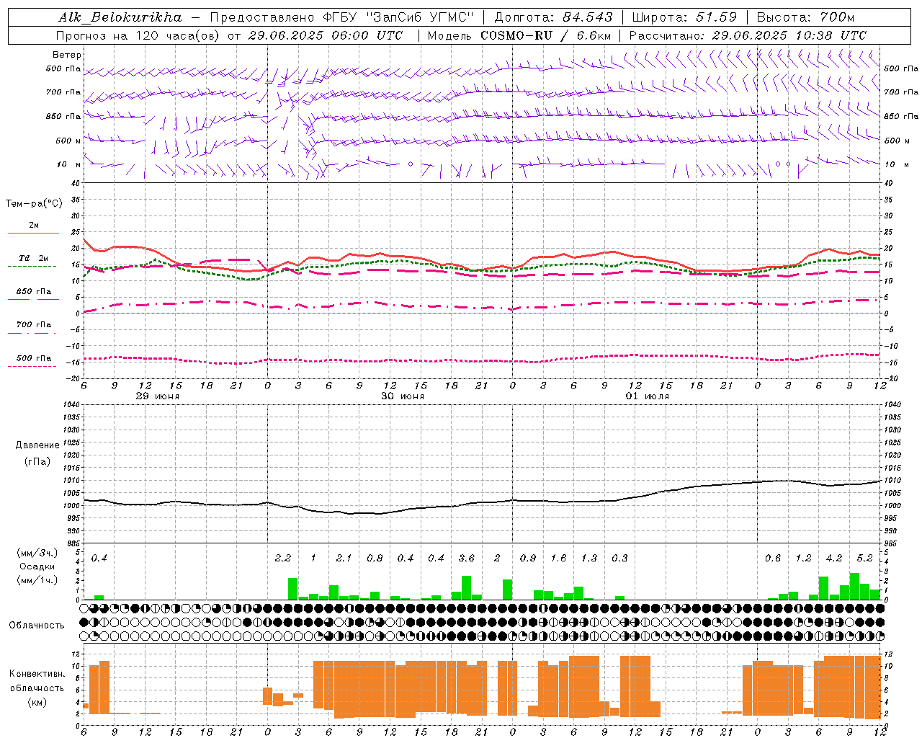Click the '(мм/3ч.)' precipitation unit label
The image size is (922, 738).
pos(37,553)
